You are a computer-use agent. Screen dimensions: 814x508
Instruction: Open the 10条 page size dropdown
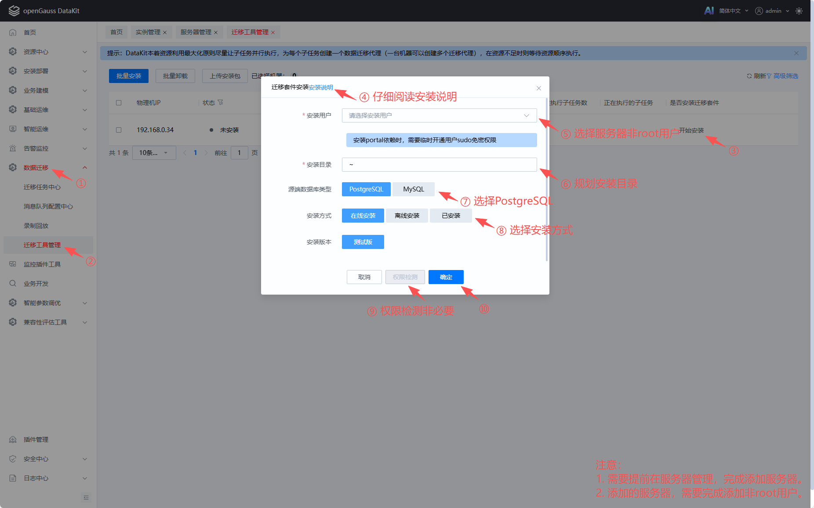[154, 153]
